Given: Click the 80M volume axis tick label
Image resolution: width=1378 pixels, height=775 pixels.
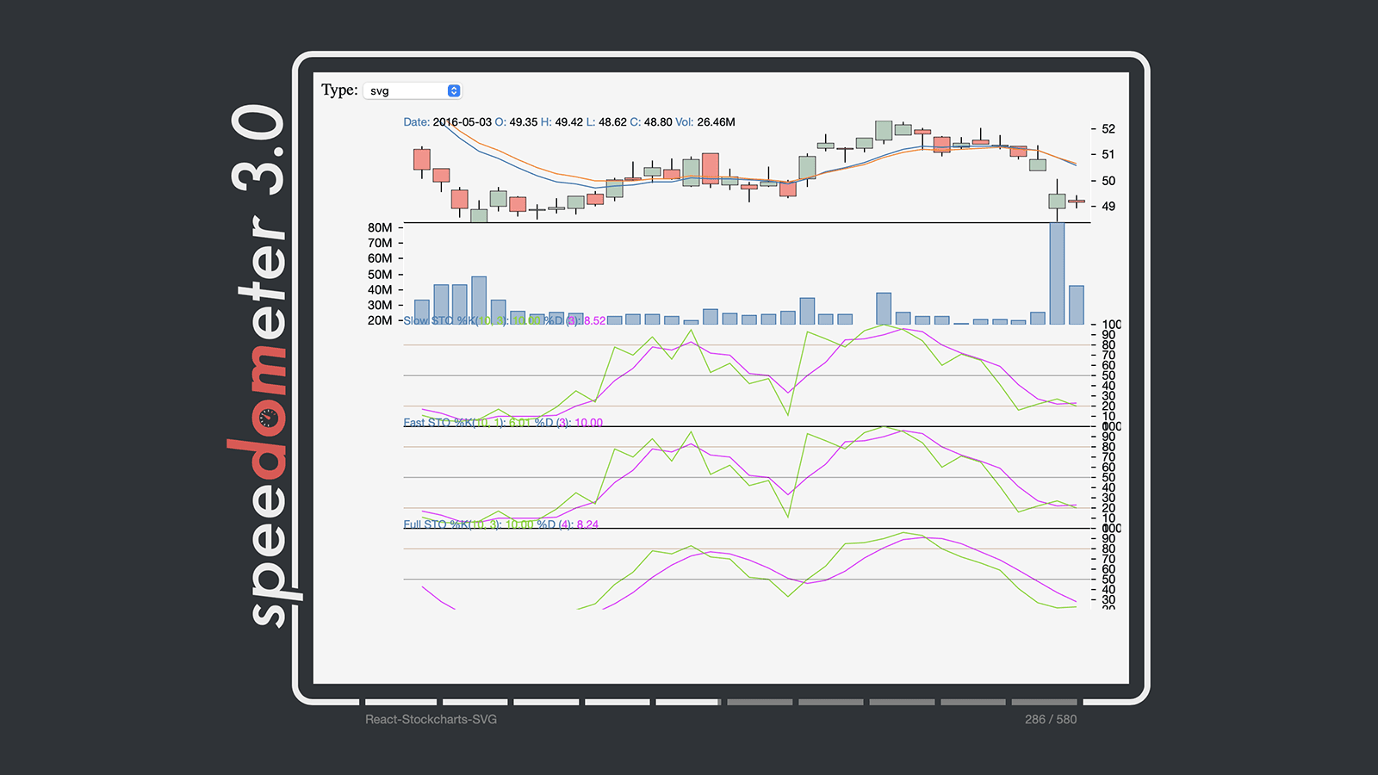Looking at the screenshot, I should pyautogui.click(x=380, y=228).
